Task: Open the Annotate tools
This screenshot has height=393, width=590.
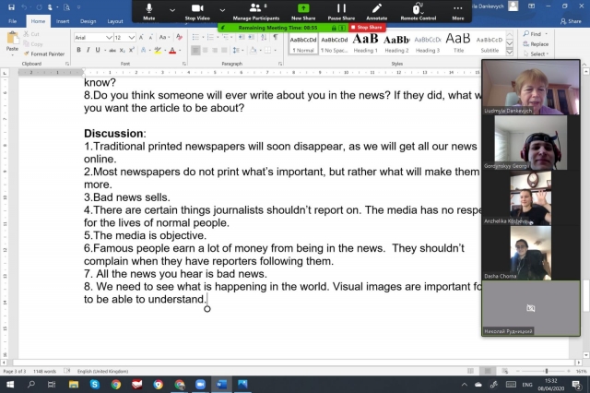Action: [x=376, y=9]
